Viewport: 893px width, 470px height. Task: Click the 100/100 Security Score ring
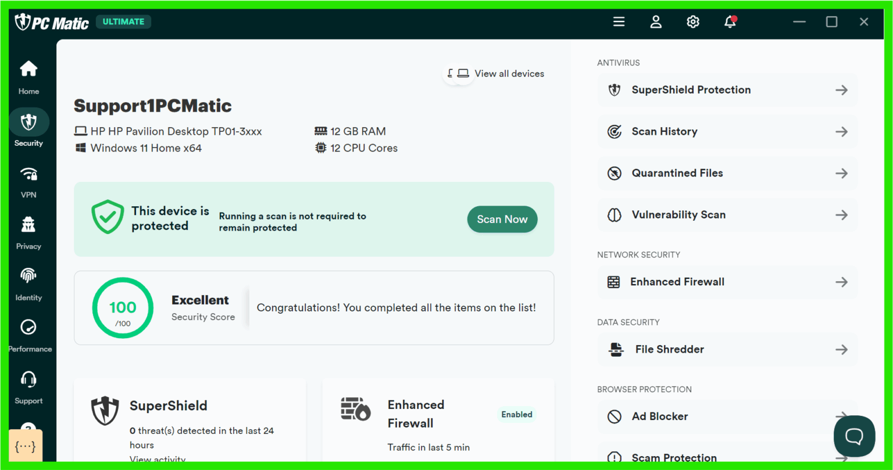tap(123, 308)
